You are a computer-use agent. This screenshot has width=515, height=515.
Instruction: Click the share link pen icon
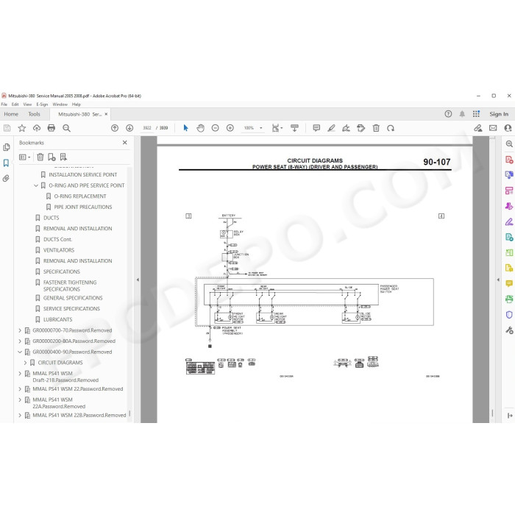[478, 128]
